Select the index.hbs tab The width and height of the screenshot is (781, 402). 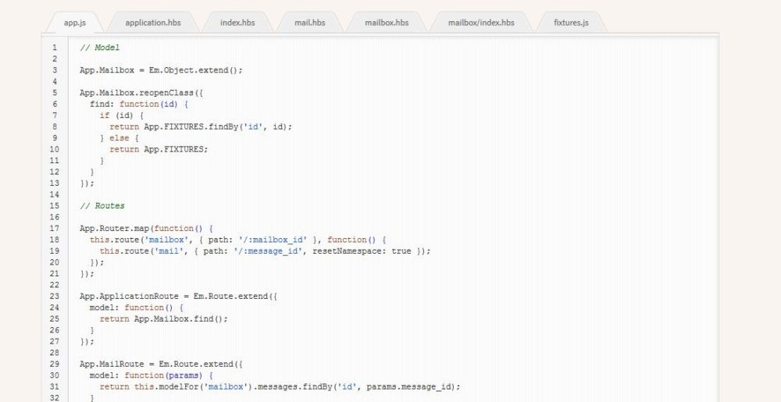click(237, 23)
